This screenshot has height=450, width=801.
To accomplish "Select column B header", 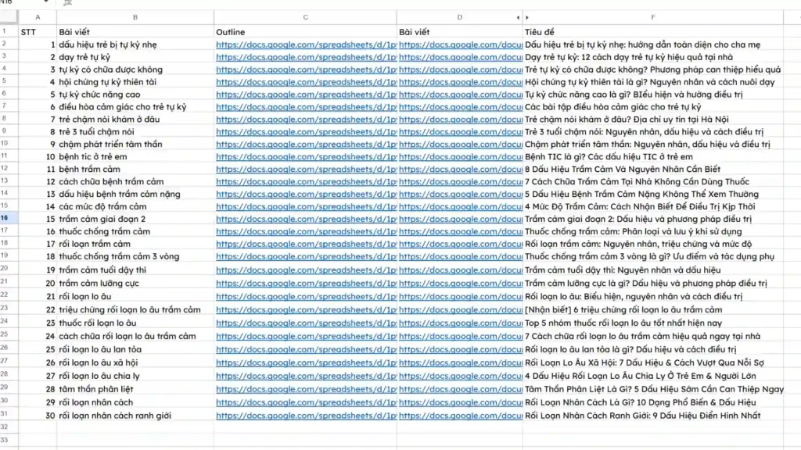I will (x=135, y=17).
